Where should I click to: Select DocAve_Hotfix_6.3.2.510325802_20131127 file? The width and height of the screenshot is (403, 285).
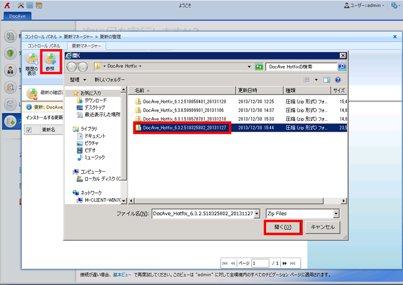(185, 128)
